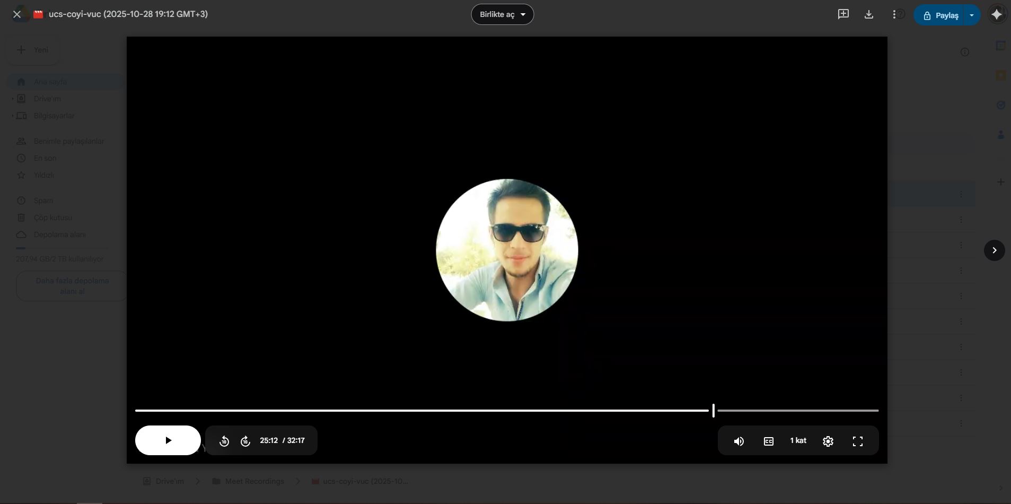Open video settings gear
Image resolution: width=1011 pixels, height=504 pixels.
828,441
